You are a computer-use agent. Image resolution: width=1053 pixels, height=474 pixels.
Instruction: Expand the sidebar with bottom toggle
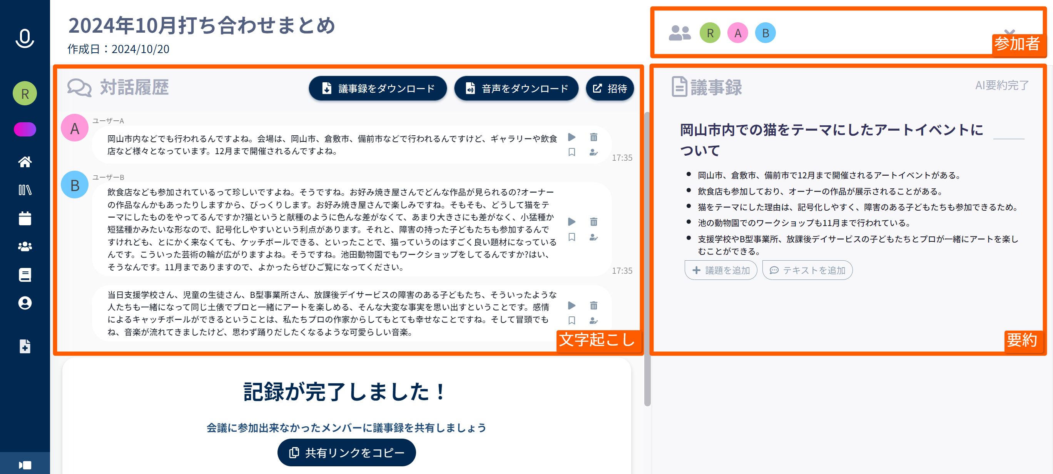click(x=25, y=465)
